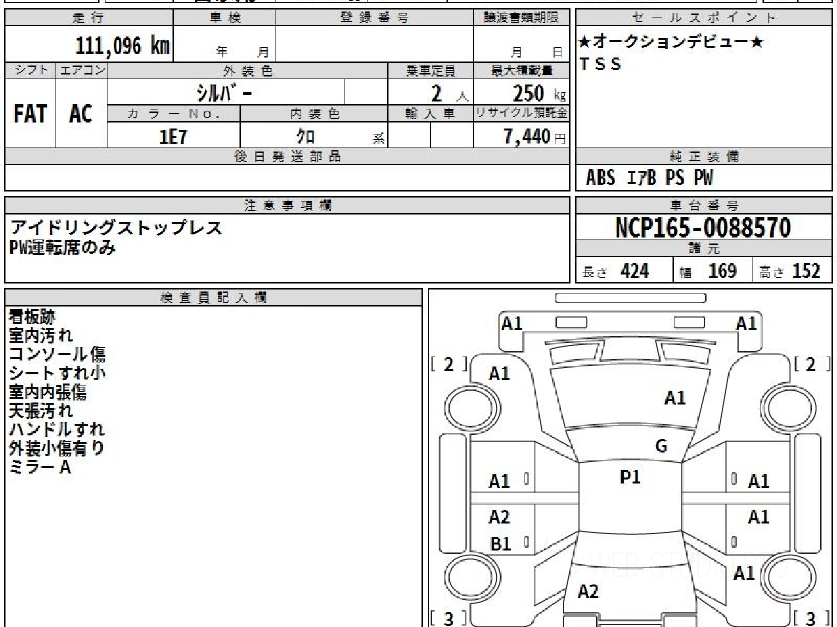Viewport: 837px width, 627px height.
Task: Click the 車台番号 header
Action: (x=704, y=206)
